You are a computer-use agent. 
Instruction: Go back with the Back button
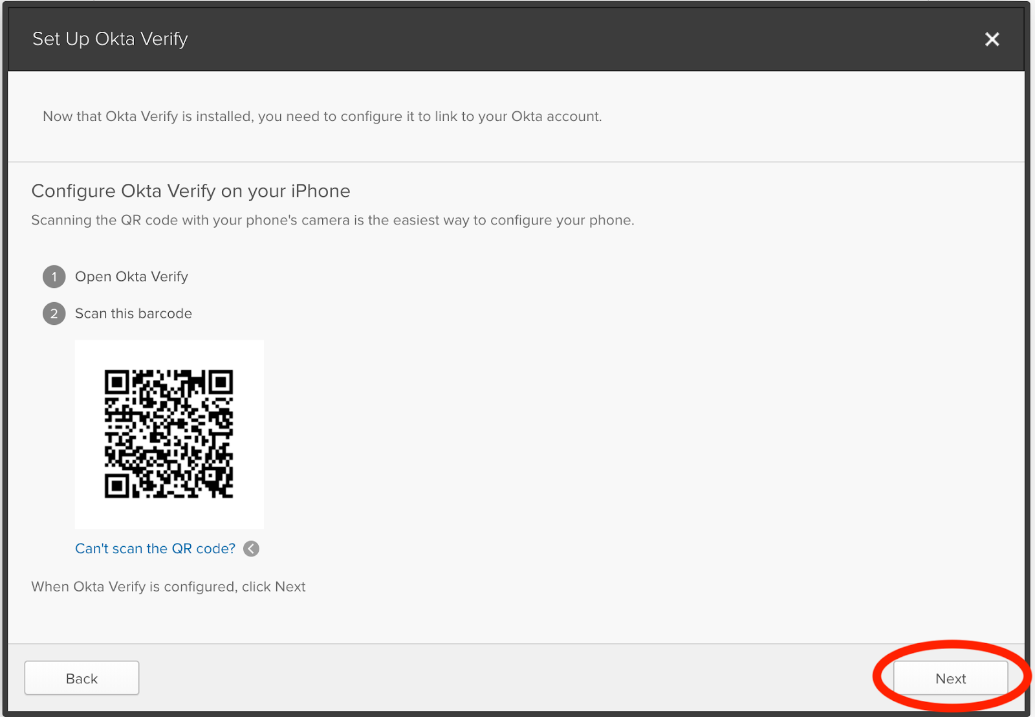point(82,678)
